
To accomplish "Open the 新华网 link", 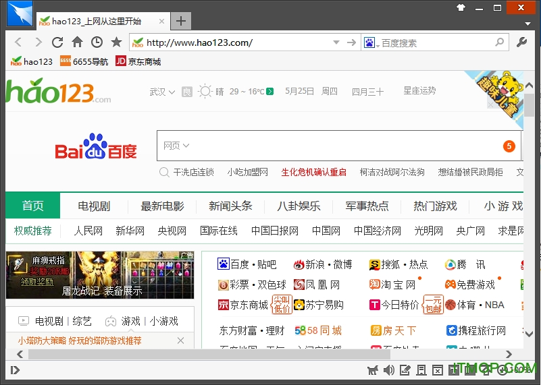I will click(130, 231).
